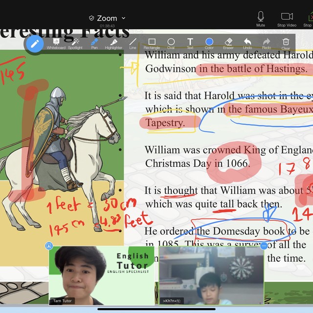Clear all annotations with trash icon
Screen dimensions: 313x313
pyautogui.click(x=286, y=44)
